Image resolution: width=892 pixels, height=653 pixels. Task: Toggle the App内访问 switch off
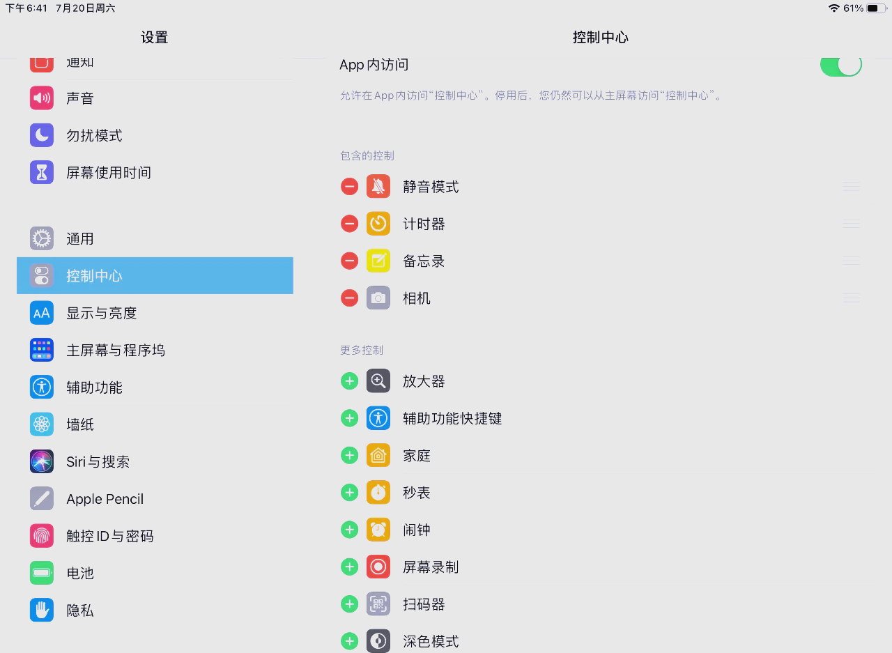840,65
